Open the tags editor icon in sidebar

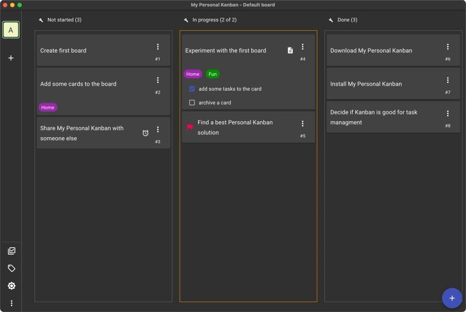[x=11, y=268]
